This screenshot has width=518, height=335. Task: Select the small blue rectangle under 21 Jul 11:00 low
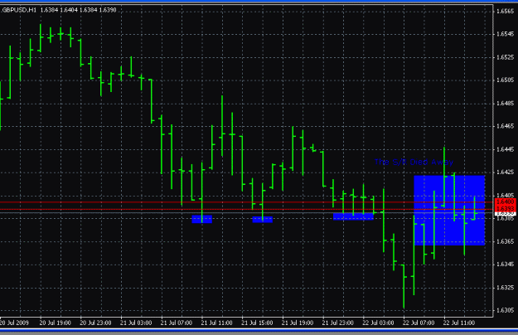202,219
